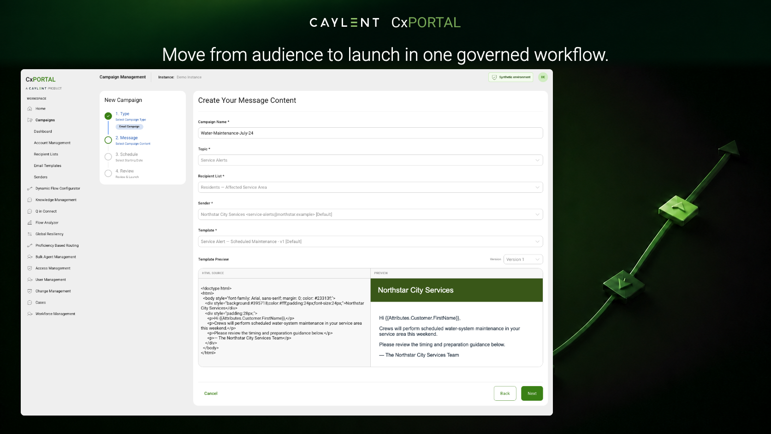This screenshot has height=434, width=771.
Task: Click the Synthetic environment shield icon
Action: [x=494, y=77]
